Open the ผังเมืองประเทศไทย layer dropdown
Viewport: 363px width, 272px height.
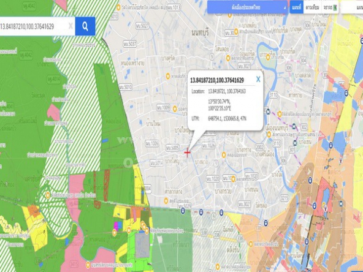click(x=247, y=7)
